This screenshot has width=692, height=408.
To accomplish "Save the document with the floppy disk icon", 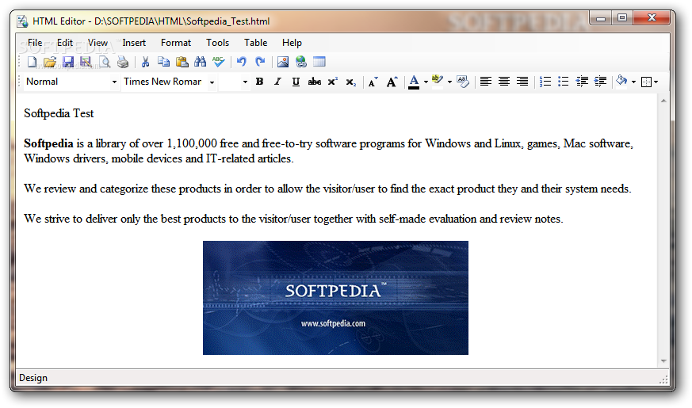I will pyautogui.click(x=68, y=62).
